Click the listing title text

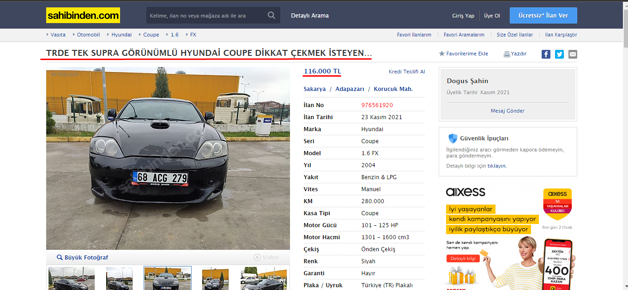pos(209,53)
